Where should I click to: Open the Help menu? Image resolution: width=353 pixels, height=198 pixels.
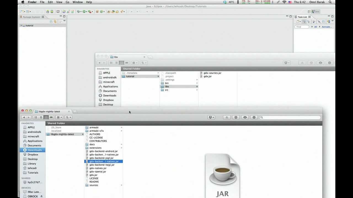(89, 2)
